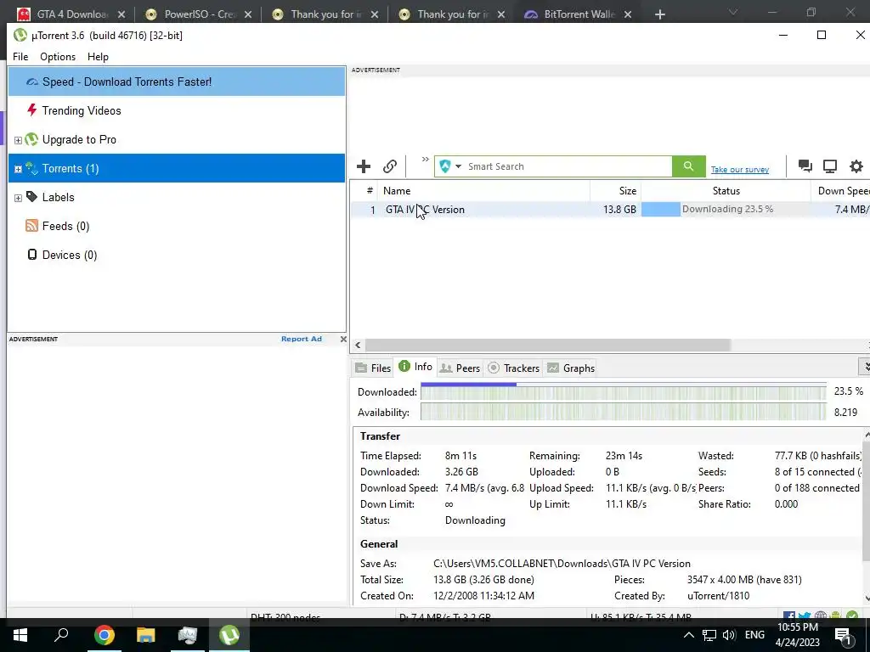Expand the Torrents (1) tree node
The width and height of the screenshot is (870, 652).
(18, 169)
